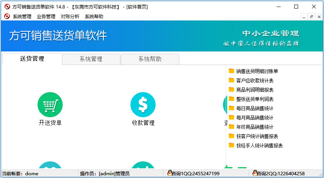Open 整张送货单利润表 report
The image size is (324, 178).
tap(255, 99)
